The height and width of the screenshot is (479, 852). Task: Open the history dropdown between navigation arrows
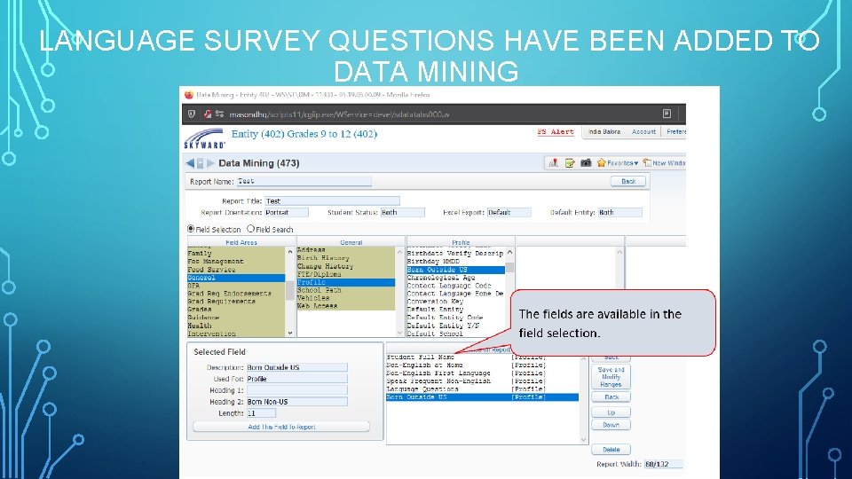point(200,163)
